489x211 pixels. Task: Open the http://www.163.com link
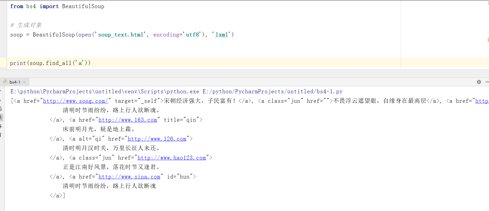(128, 120)
